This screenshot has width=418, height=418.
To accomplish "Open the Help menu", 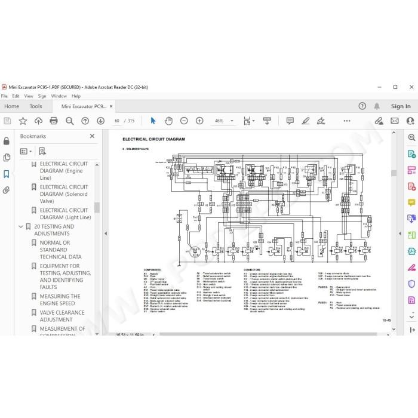I will [x=76, y=96].
